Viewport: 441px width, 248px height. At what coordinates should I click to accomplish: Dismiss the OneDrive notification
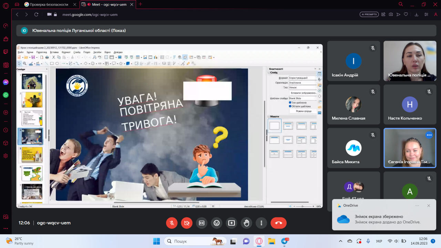pyautogui.click(x=429, y=206)
